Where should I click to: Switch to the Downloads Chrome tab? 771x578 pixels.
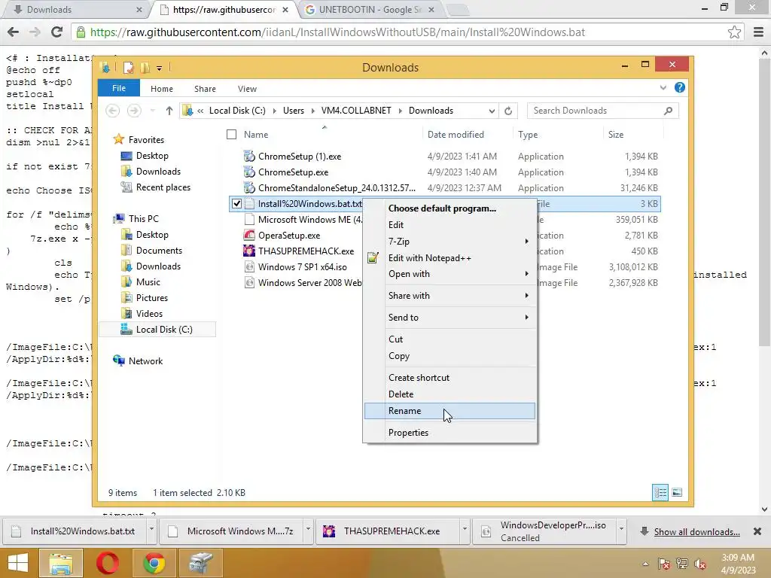pos(76,9)
